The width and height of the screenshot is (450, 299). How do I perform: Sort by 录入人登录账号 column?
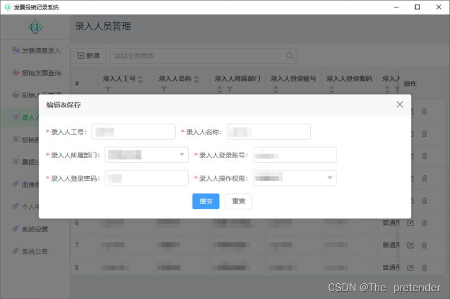click(275, 89)
